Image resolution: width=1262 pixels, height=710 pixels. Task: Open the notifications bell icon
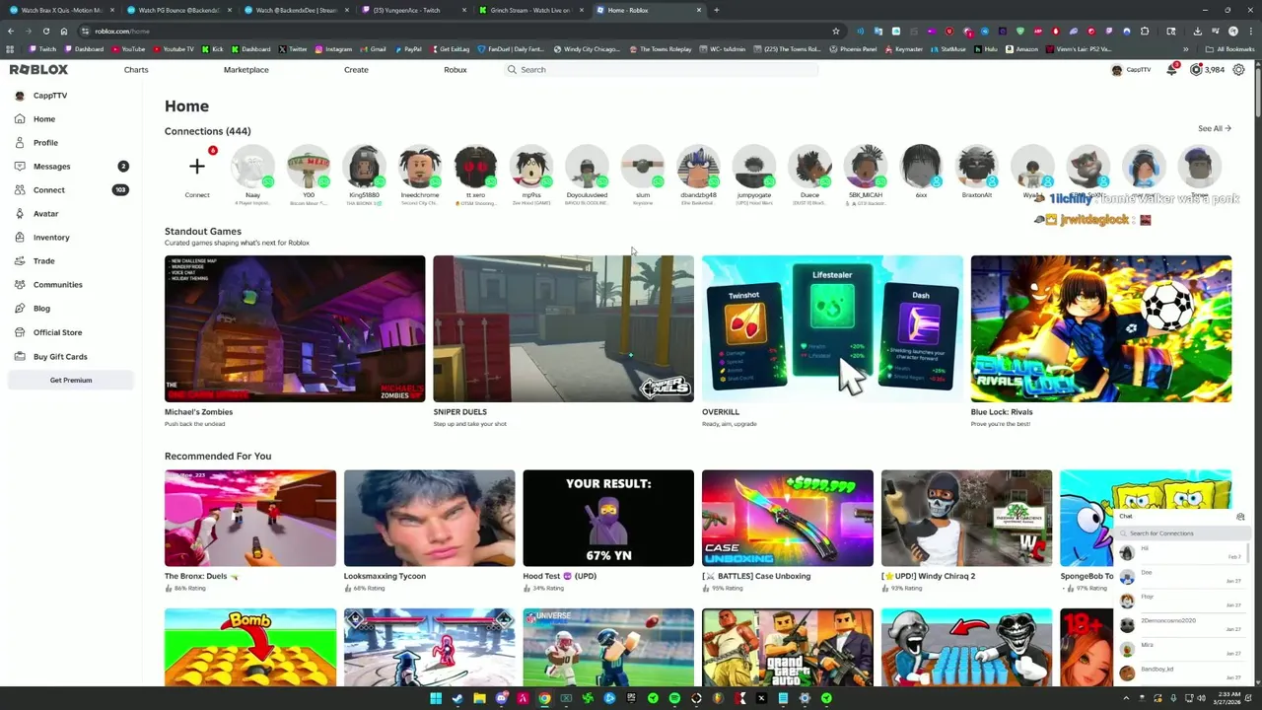pos(1171,69)
